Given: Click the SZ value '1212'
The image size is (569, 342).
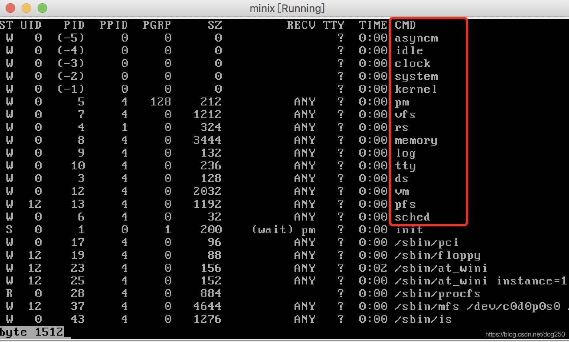Looking at the screenshot, I should 207,115.
